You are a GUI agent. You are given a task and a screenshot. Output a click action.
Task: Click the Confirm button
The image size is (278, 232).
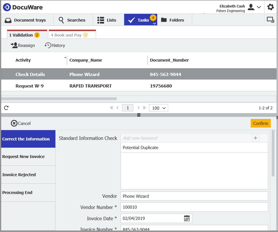point(260,123)
